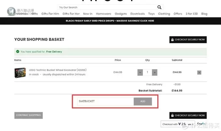
Task: Open the Toys category
Action: tap(151, 14)
